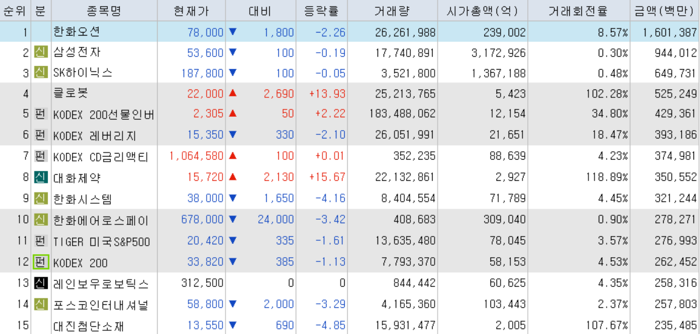
Task: Click the red up arrow in 대화제약 row
Action: click(232, 177)
